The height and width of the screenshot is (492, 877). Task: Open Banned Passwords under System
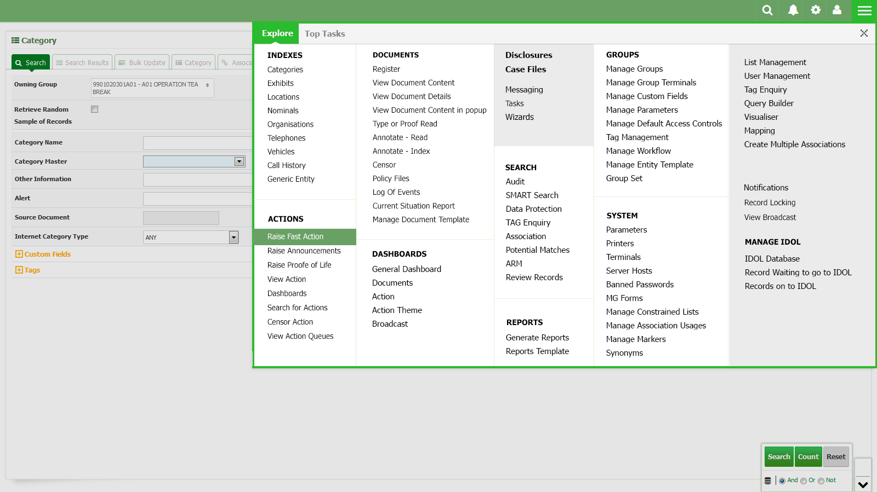coord(640,285)
